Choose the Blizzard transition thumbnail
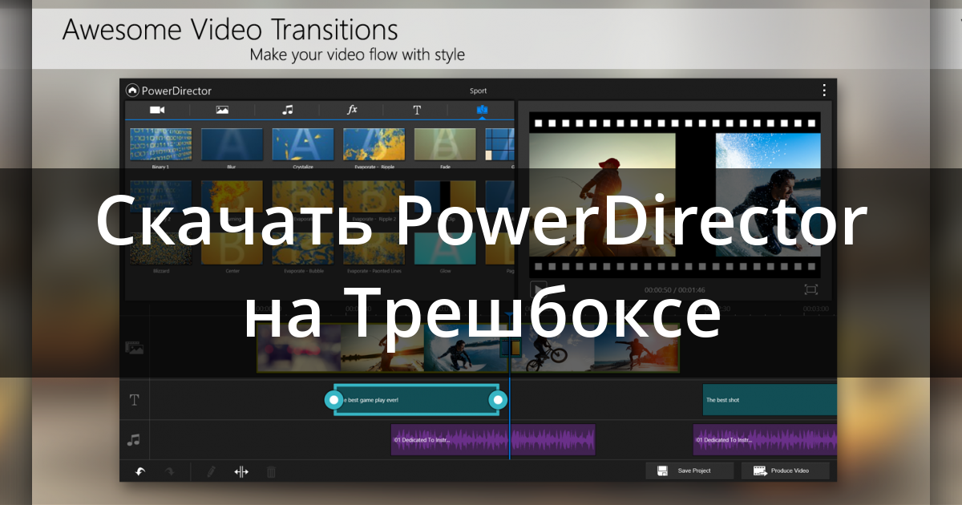The image size is (962, 505). pyautogui.click(x=160, y=248)
